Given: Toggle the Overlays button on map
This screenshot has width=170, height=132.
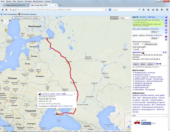Looking at the screenshot, I should (114, 18).
